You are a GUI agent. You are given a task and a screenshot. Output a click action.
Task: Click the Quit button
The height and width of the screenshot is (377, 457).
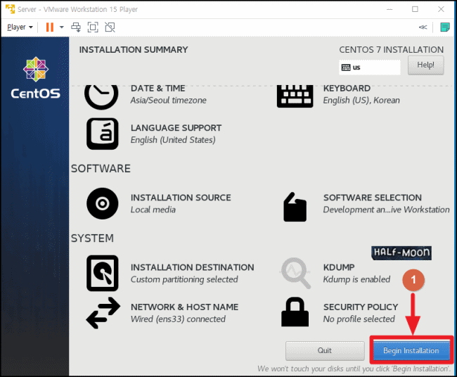coord(325,350)
